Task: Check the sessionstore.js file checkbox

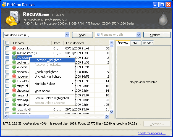Action: pos(7,53)
